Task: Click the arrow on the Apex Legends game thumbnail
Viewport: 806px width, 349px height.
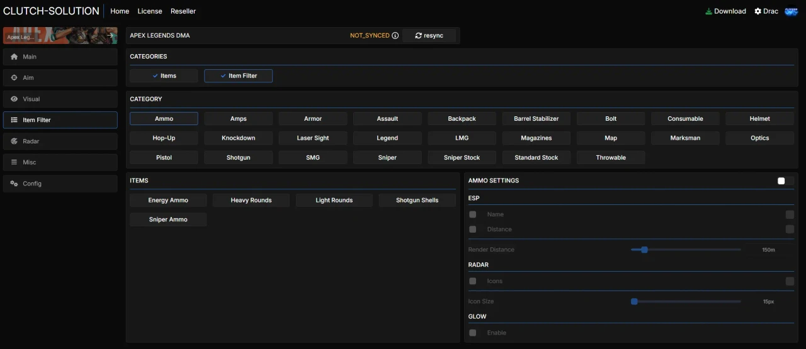Action: [110, 36]
